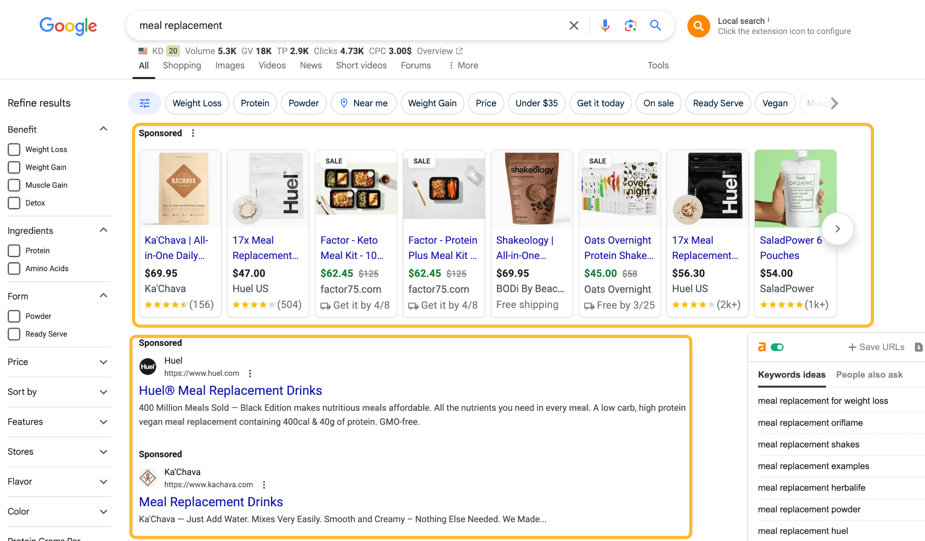
Task: Click the Ahrefs orange extension icon
Action: point(761,347)
